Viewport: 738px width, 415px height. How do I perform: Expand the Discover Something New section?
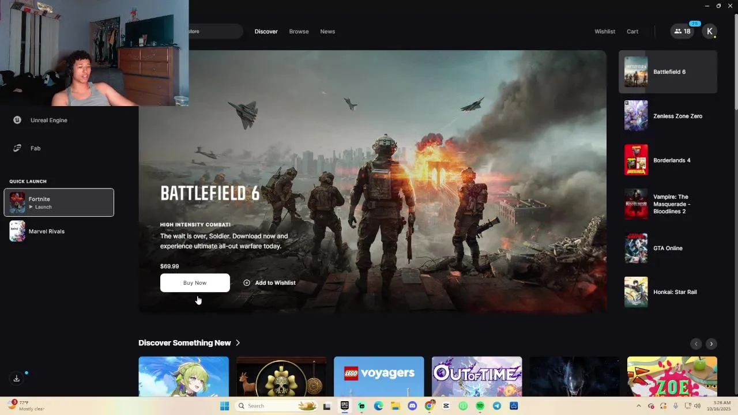point(189,343)
